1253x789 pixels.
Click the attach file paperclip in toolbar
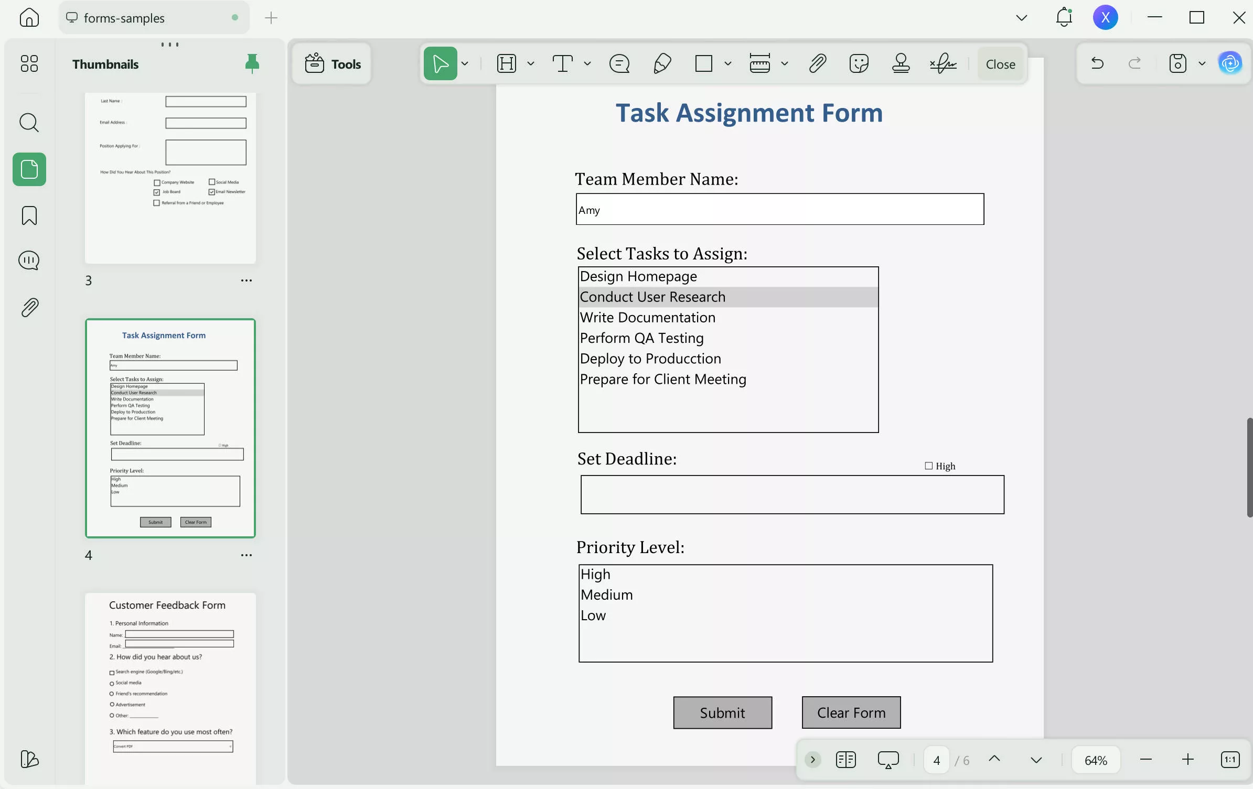point(817,64)
